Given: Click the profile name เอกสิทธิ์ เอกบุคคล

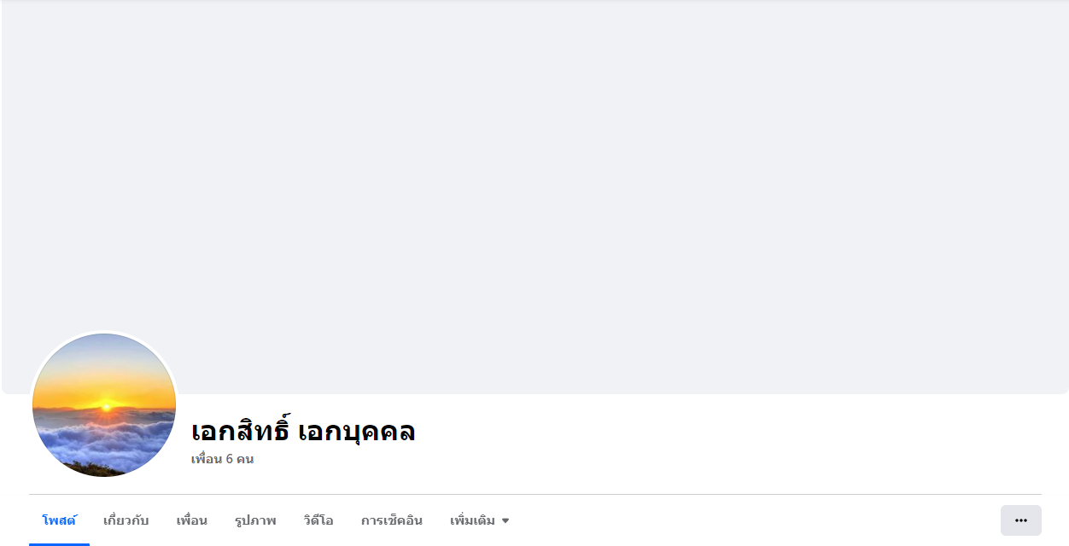Looking at the screenshot, I should point(303,431).
